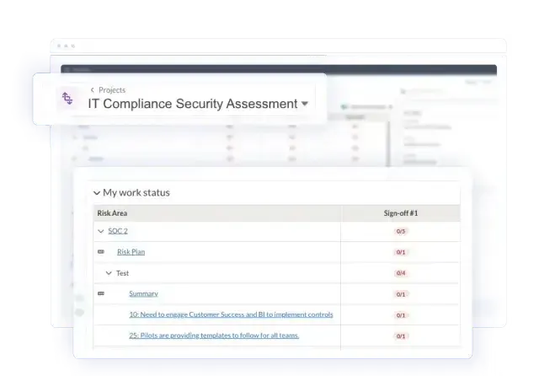The image size is (539, 376).
Task: Open the SOC 2 link
Action: (x=118, y=231)
